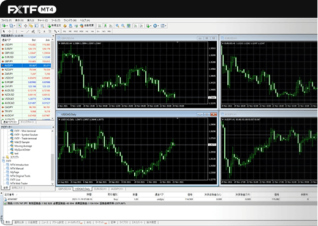Click Market Watch scroll down arrow
Viewport: 318px width, 226px height.
point(53,118)
